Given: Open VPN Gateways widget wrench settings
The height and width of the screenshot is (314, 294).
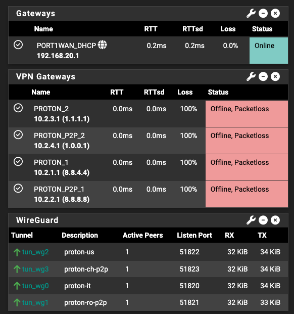Looking at the screenshot, I should point(251,77).
